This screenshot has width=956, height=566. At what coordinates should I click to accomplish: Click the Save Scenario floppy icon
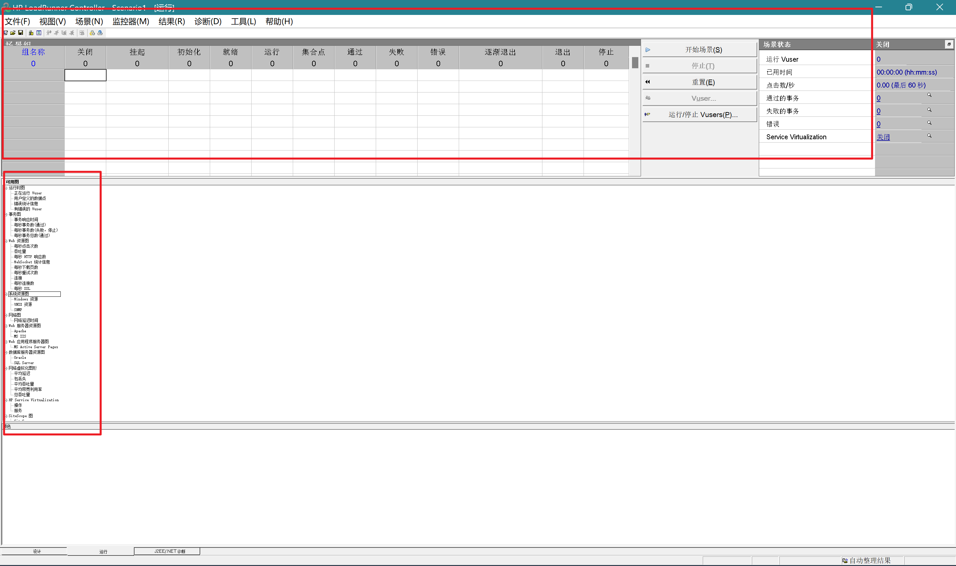click(21, 33)
